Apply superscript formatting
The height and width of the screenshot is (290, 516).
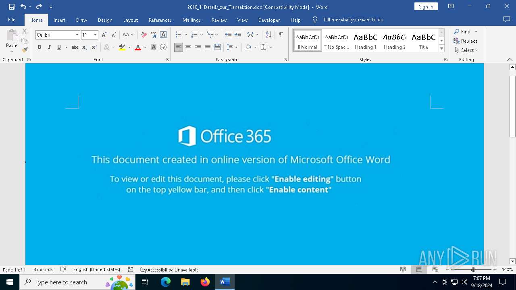pyautogui.click(x=94, y=47)
